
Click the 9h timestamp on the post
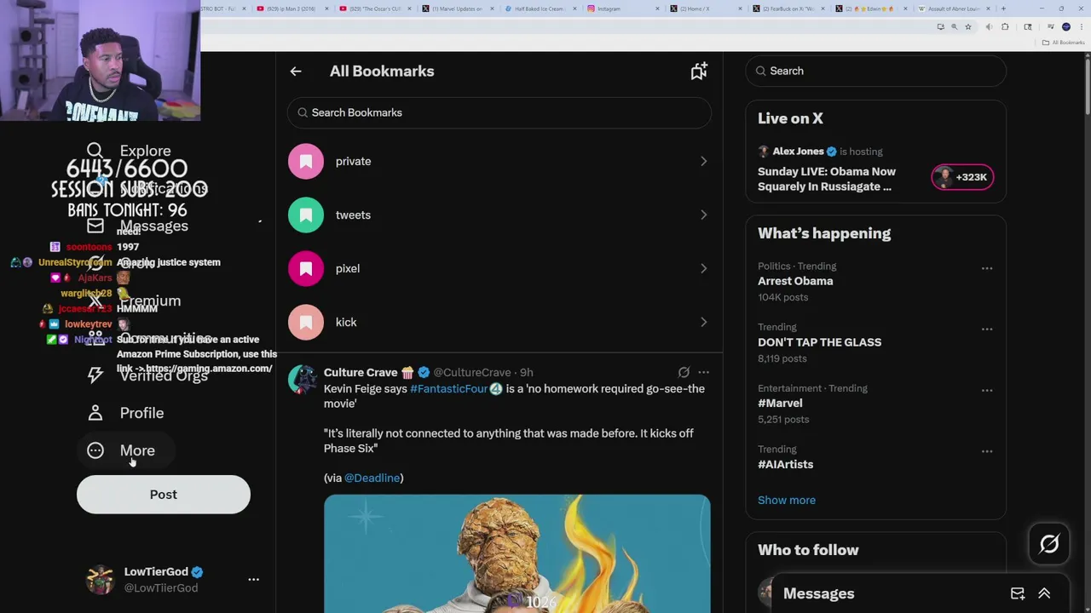point(527,372)
